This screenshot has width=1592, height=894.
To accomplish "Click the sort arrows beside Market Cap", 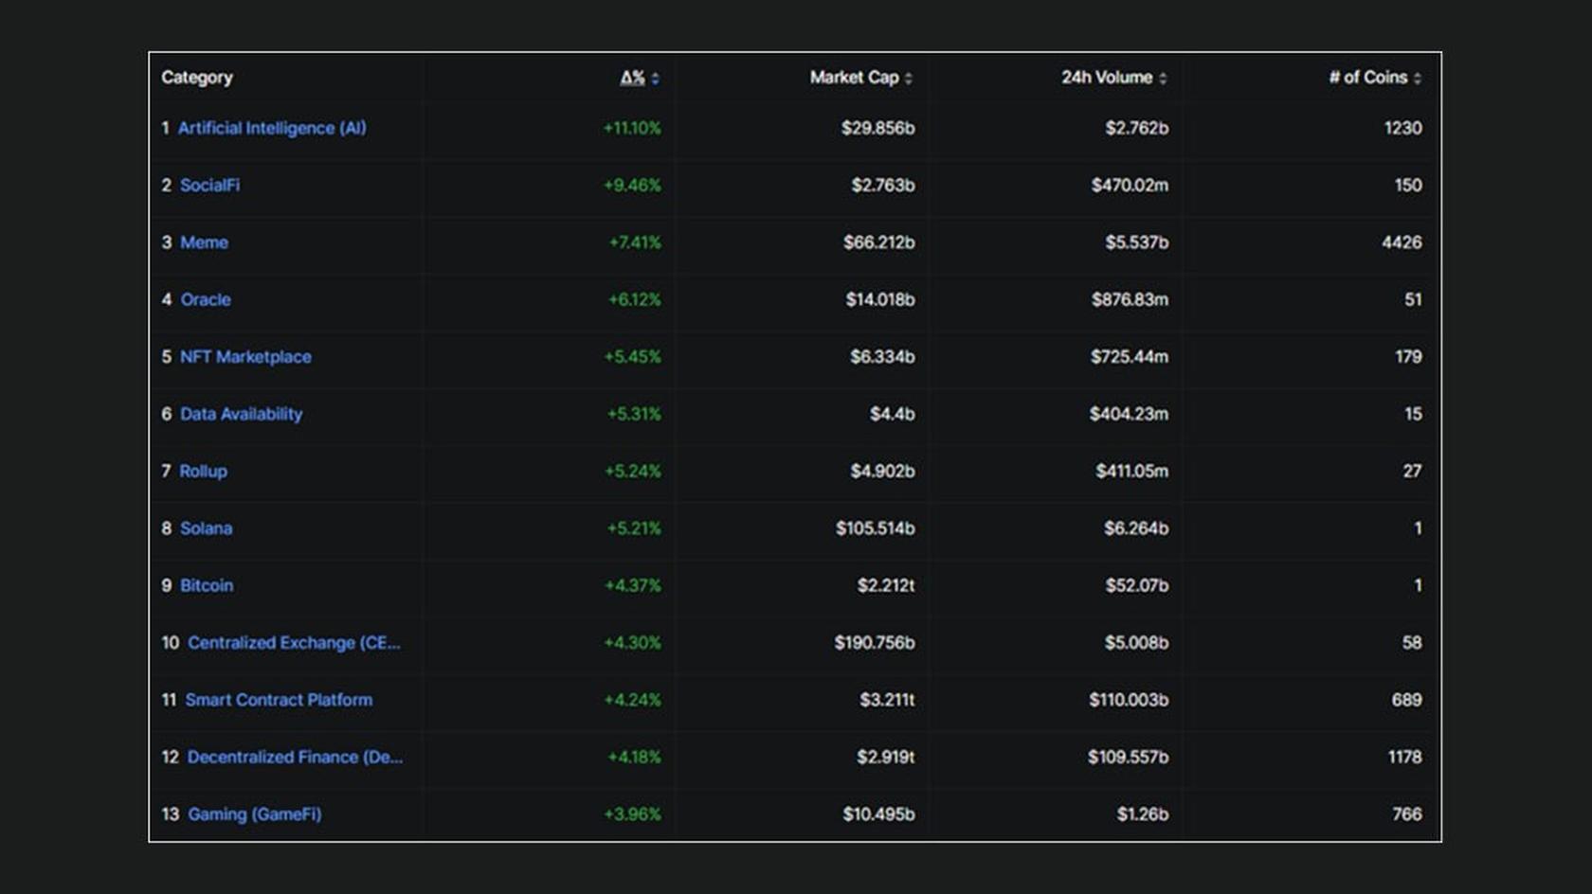I will click(x=910, y=79).
